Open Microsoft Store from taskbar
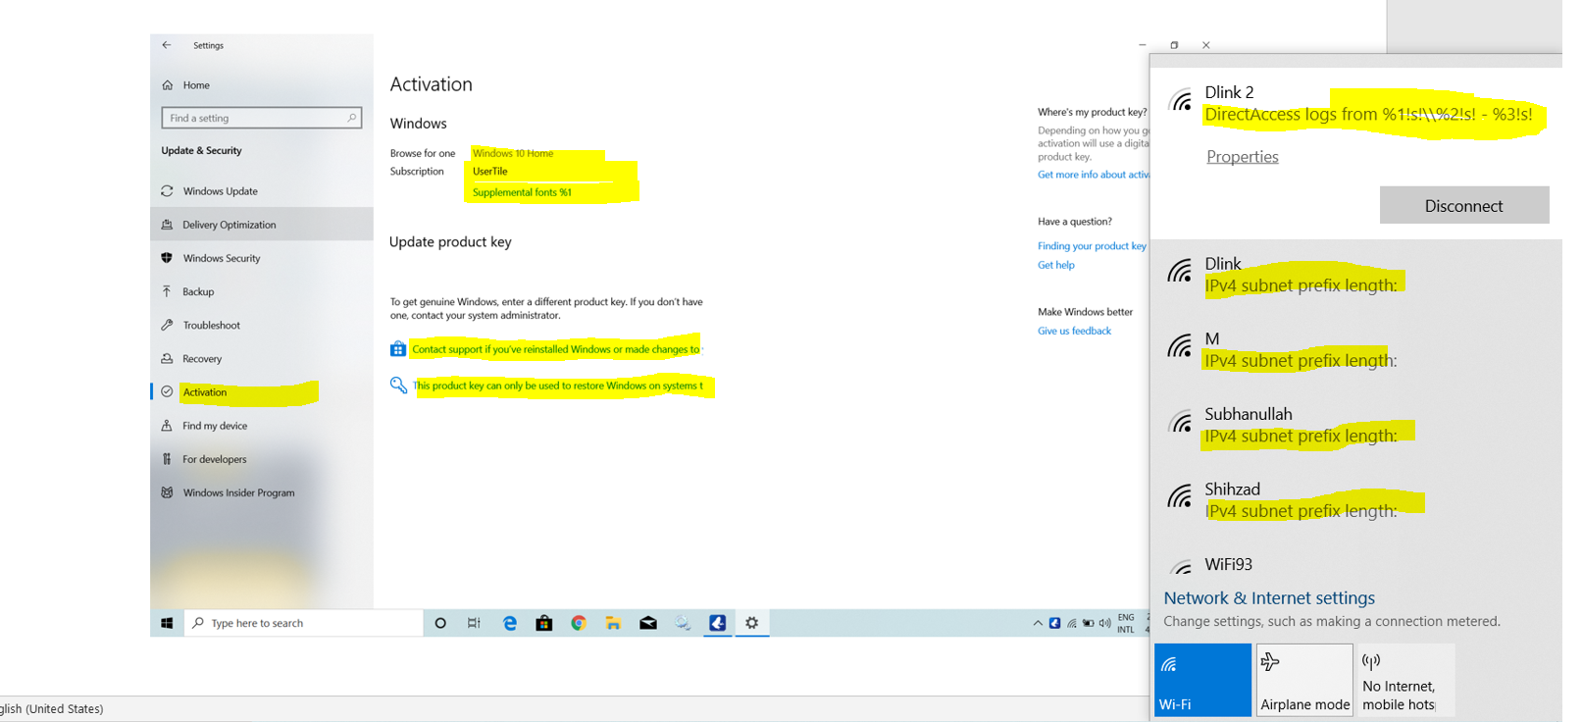This screenshot has height=722, width=1582. pos(544,623)
